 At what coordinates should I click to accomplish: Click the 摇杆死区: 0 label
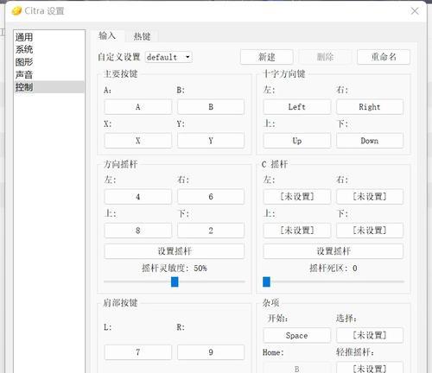tap(334, 269)
